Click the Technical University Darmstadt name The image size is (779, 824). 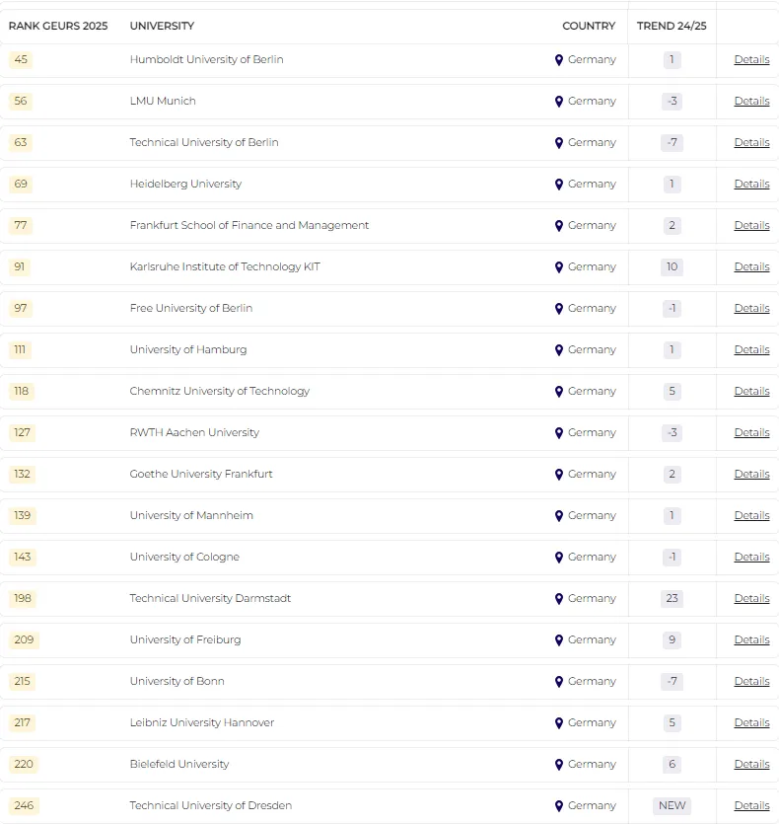pos(210,599)
